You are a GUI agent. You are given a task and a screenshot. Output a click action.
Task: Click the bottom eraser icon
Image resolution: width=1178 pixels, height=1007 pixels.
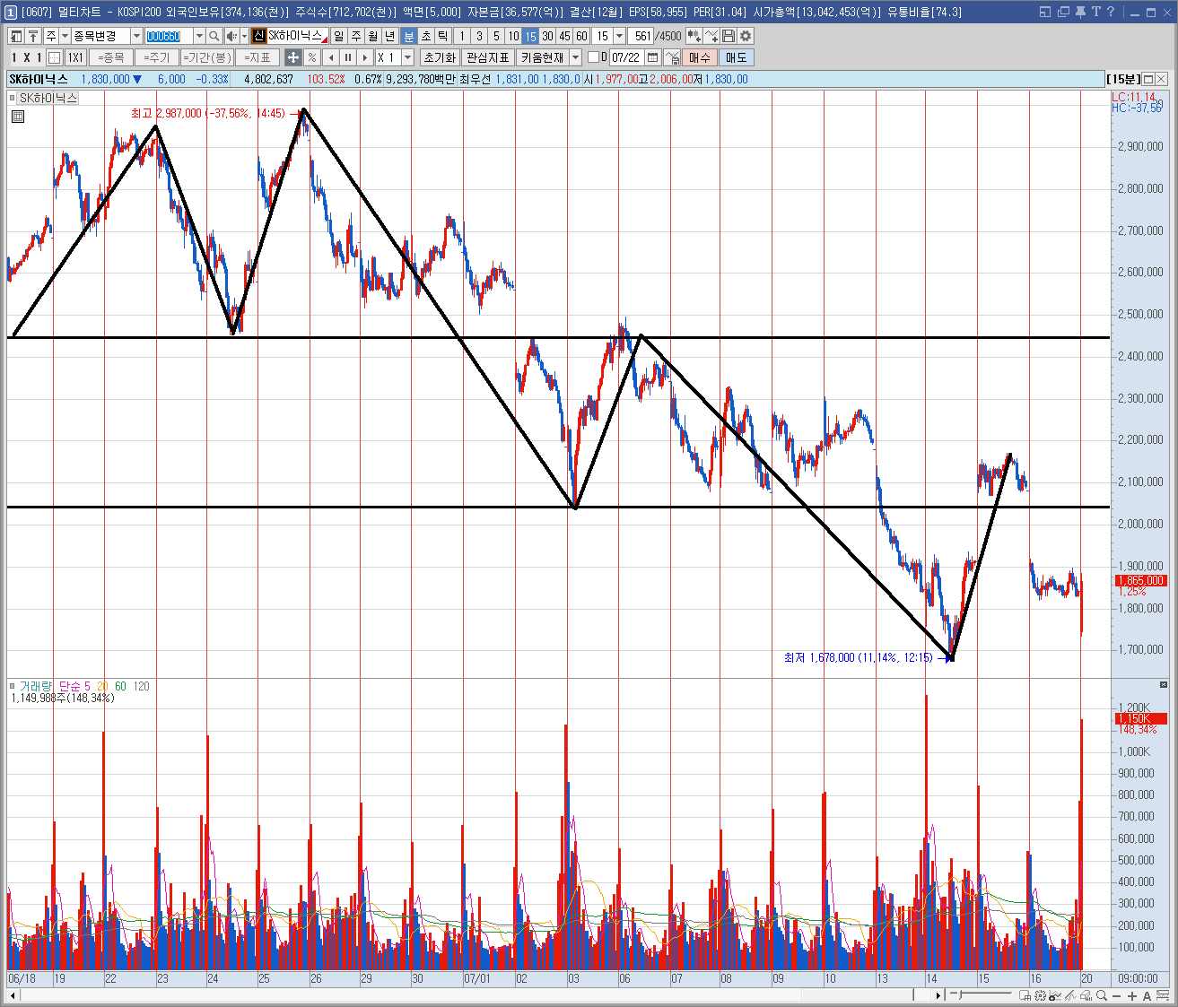click(x=1086, y=996)
